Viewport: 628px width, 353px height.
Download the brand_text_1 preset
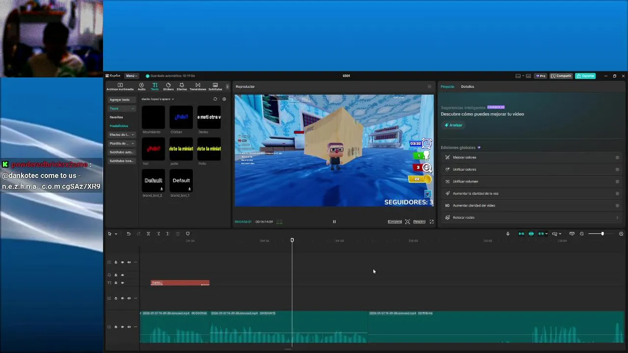[x=189, y=189]
